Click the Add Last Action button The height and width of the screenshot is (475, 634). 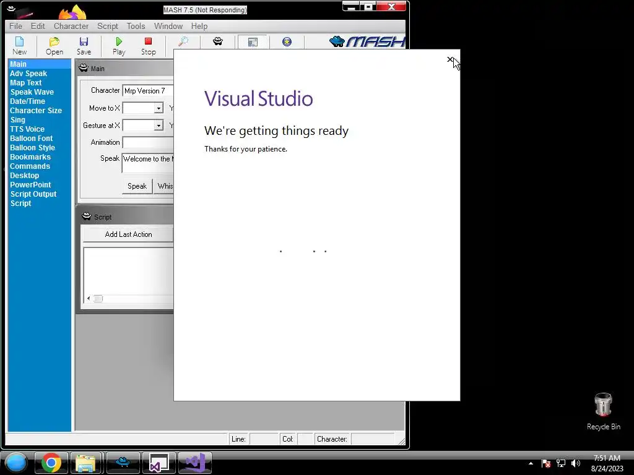click(128, 234)
